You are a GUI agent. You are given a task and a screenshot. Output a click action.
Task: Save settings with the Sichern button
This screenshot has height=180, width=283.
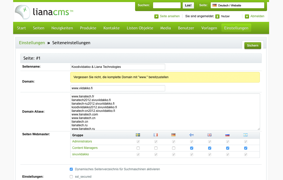(x=253, y=46)
